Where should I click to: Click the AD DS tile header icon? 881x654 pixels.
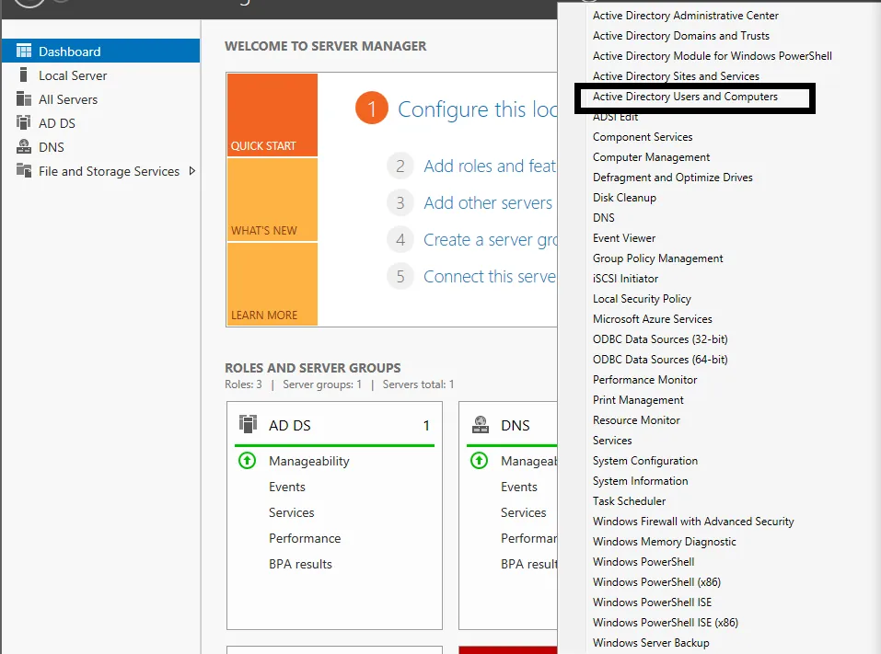pos(248,424)
